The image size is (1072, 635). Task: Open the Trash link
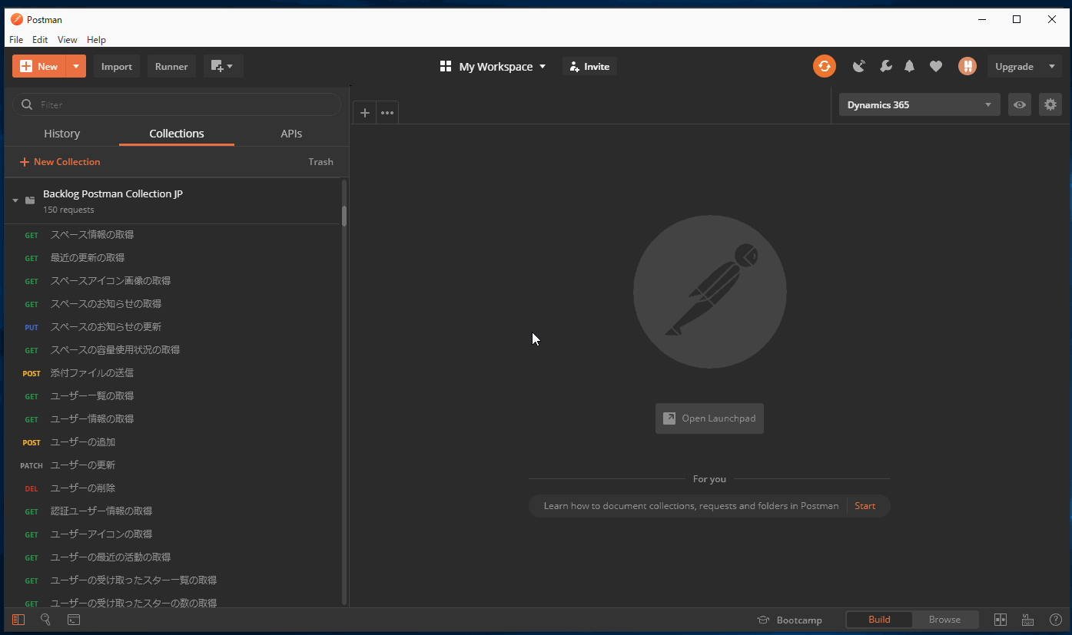click(320, 162)
